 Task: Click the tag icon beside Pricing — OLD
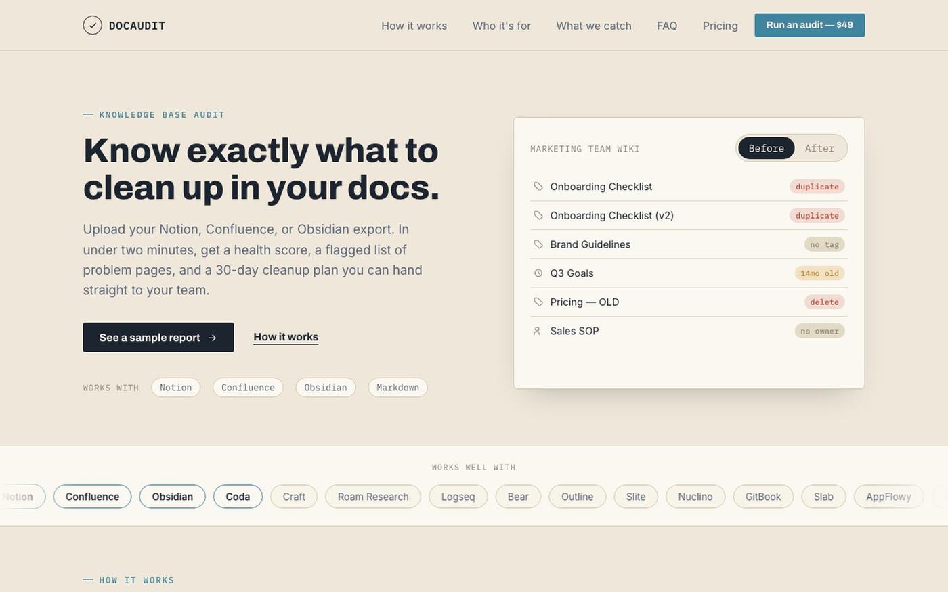(x=538, y=302)
